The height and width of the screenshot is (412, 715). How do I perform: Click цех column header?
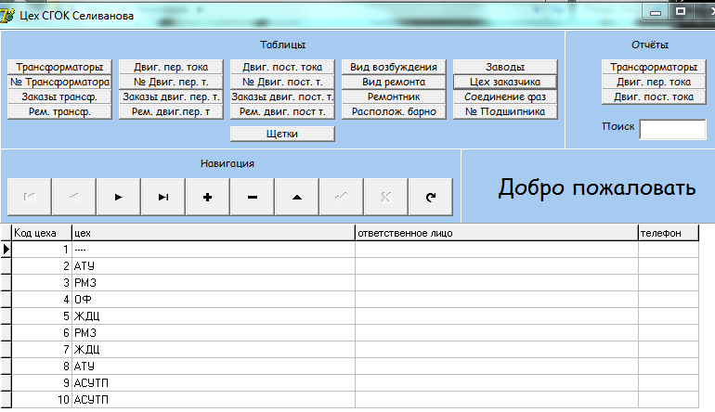pyautogui.click(x=214, y=233)
